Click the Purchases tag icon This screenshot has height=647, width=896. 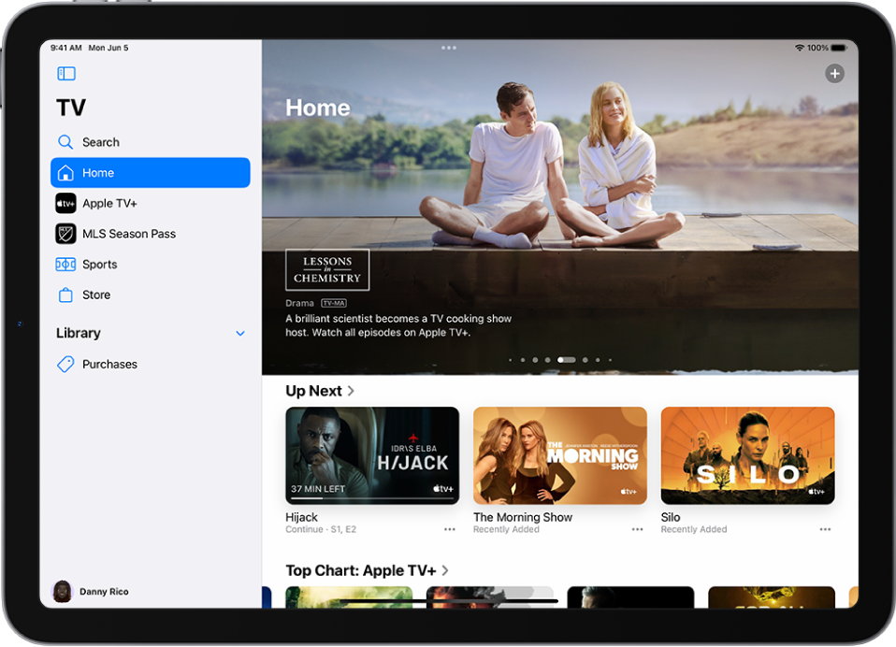65,364
